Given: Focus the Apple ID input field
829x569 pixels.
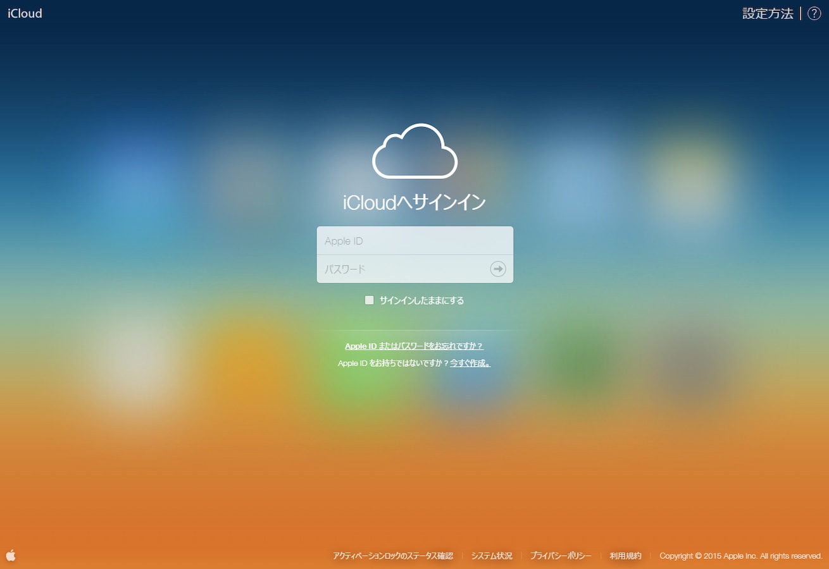Looking at the screenshot, I should (x=415, y=241).
